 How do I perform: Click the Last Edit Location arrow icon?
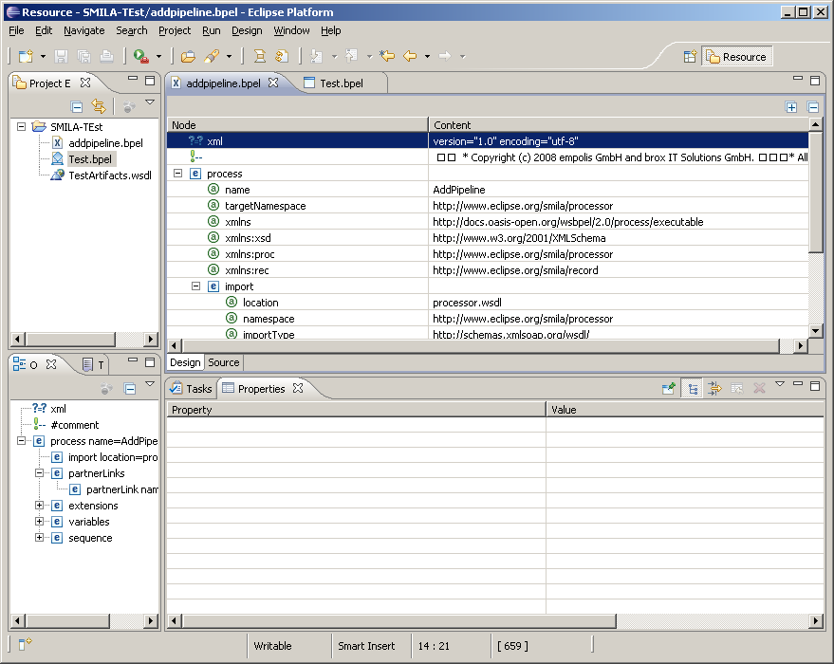coord(387,57)
